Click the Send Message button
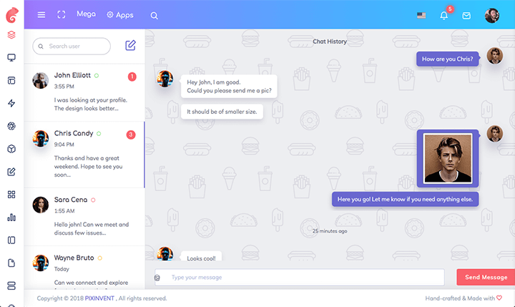The width and height of the screenshot is (515, 307). pyautogui.click(x=486, y=277)
